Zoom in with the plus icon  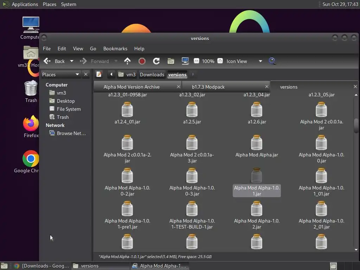(x=220, y=61)
